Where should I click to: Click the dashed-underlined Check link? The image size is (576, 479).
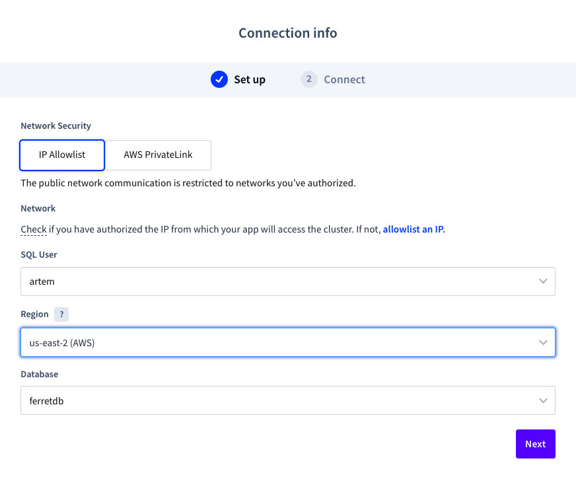click(x=34, y=229)
